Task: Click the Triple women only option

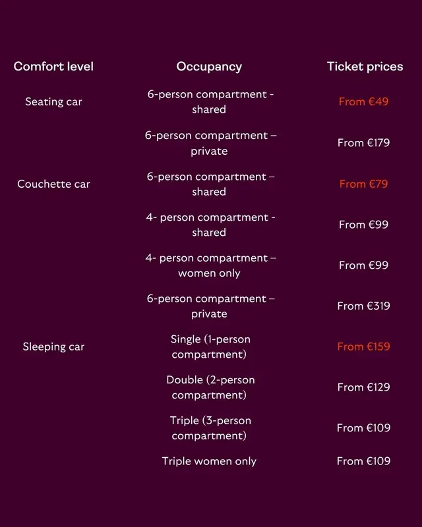Action: click(209, 461)
